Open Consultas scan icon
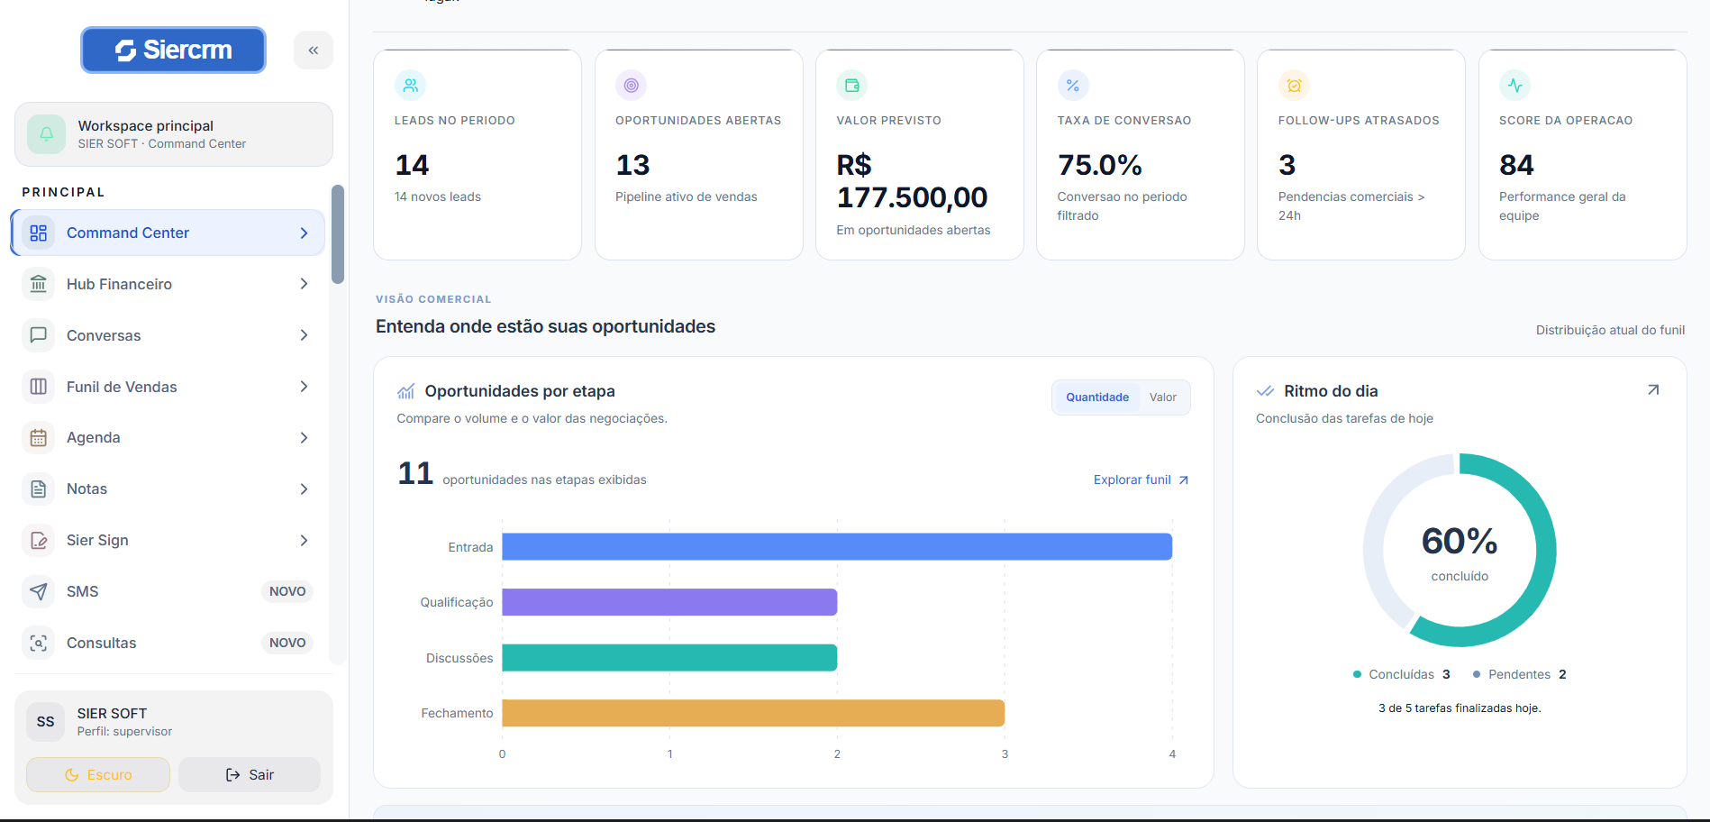The image size is (1710, 822). click(x=38, y=644)
